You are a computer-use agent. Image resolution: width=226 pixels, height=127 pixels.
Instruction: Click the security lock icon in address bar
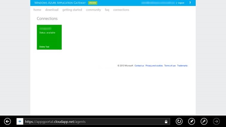pyautogui.click(x=166, y=122)
